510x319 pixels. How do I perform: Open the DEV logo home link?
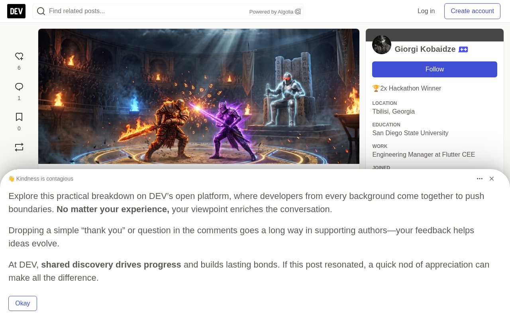[16, 11]
